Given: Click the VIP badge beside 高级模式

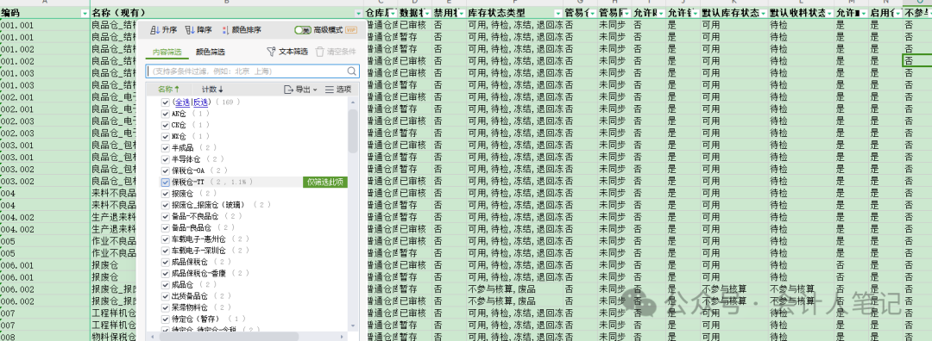Looking at the screenshot, I should click(x=351, y=30).
